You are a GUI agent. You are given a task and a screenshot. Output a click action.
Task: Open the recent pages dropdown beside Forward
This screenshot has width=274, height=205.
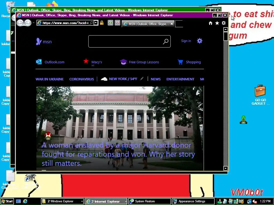pos(33,23)
